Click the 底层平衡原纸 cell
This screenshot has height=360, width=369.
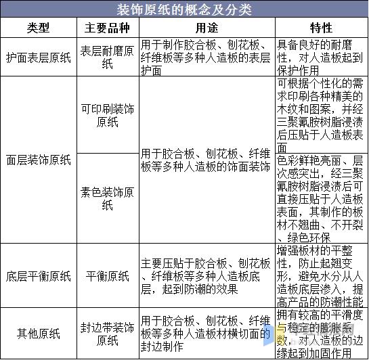coord(39,275)
